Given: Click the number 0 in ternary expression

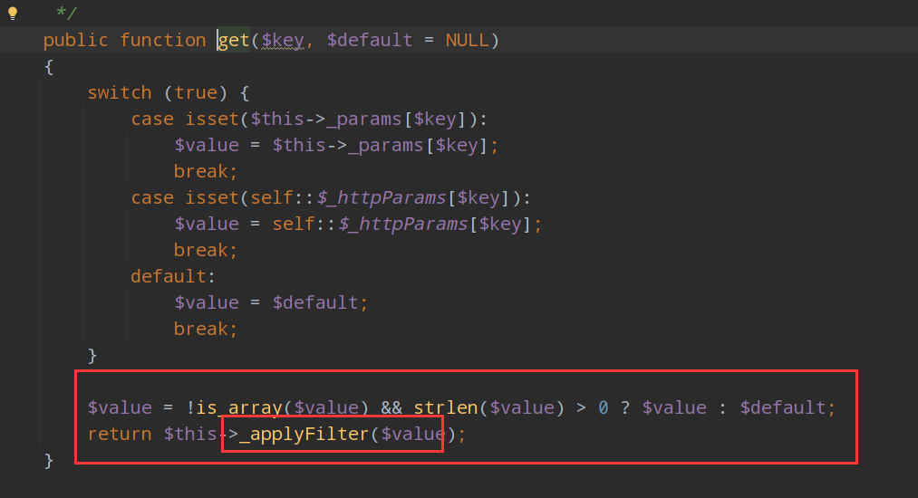Looking at the screenshot, I should click(x=603, y=407).
